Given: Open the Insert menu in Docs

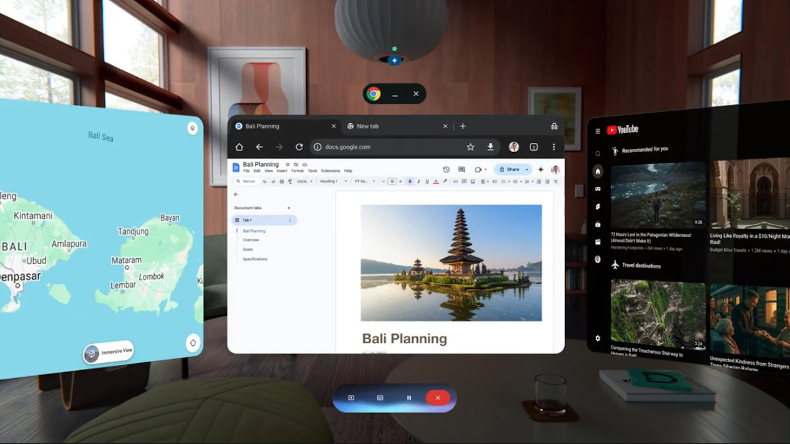Looking at the screenshot, I should coord(282,171).
